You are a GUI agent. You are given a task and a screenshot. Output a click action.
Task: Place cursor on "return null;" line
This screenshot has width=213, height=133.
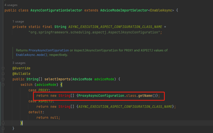(48, 118)
